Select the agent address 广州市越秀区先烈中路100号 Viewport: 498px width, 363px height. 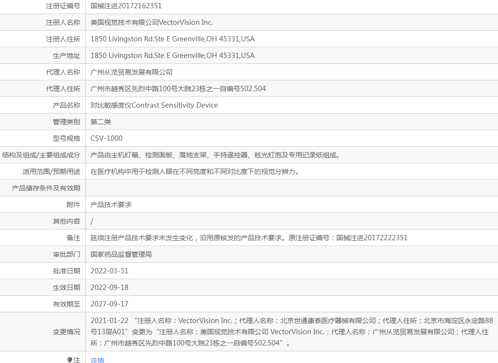178,89
